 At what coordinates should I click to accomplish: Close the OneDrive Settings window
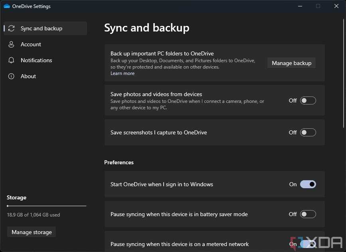click(x=336, y=6)
